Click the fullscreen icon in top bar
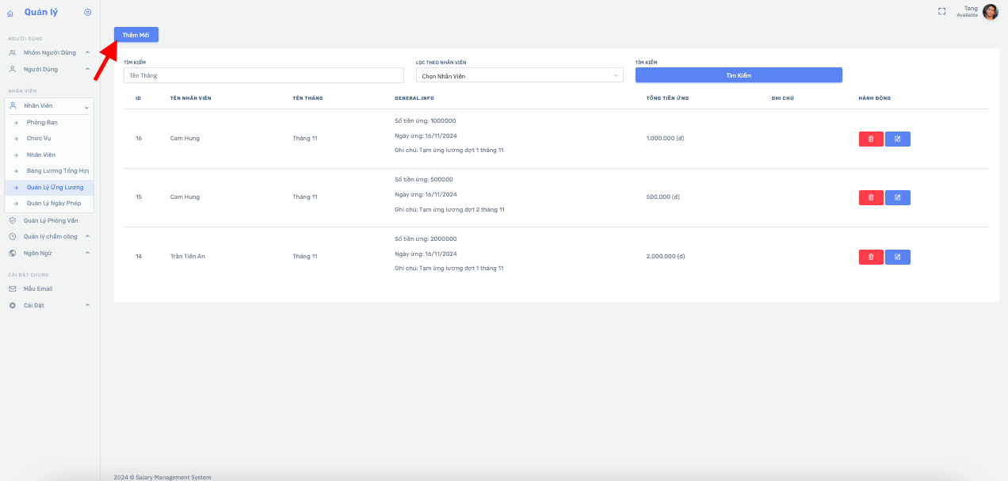This screenshot has height=481, width=1008. pos(941,12)
